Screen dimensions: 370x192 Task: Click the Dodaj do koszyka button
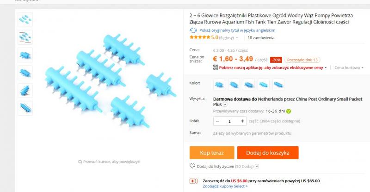pyautogui.click(x=268, y=152)
